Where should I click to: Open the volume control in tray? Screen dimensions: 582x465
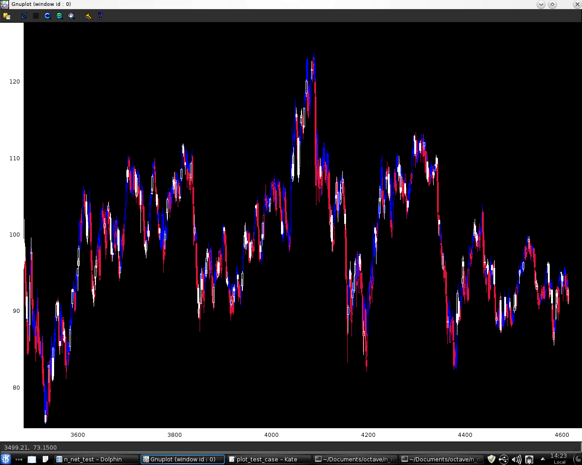517,460
